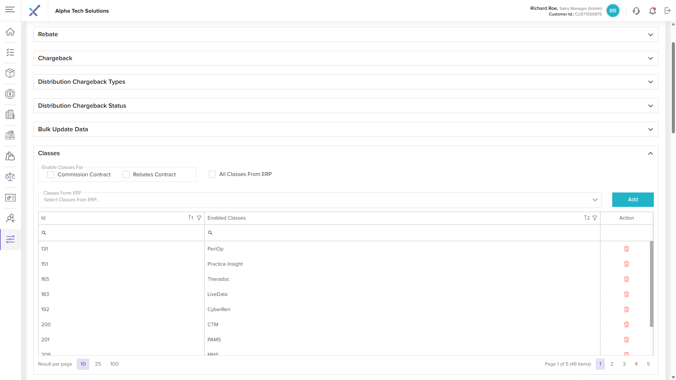Click the notification bell icon

click(652, 11)
